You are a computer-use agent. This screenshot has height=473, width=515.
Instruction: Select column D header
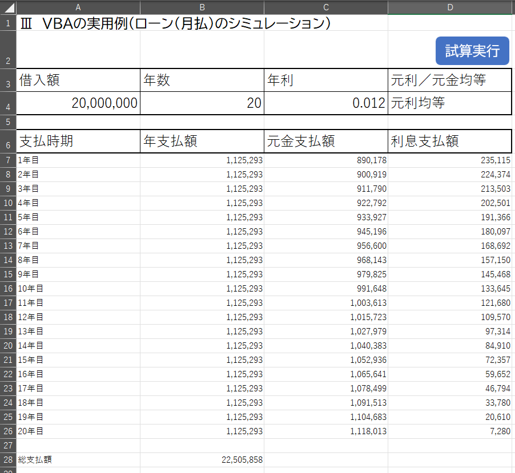coord(450,7)
